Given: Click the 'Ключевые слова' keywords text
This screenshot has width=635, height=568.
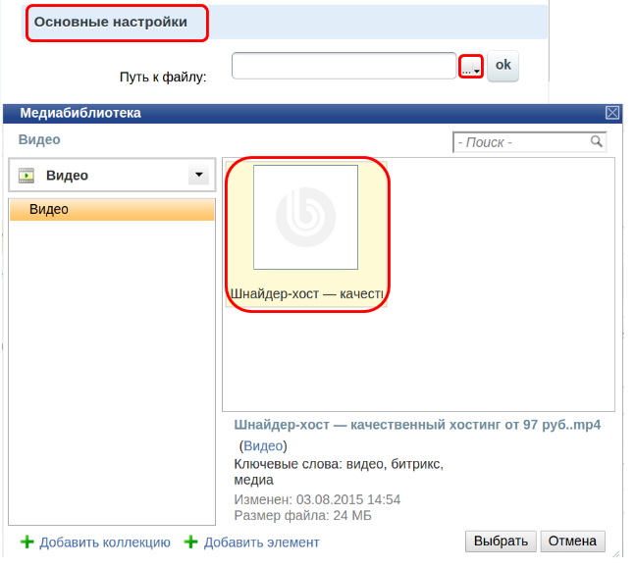Looking at the screenshot, I should (x=339, y=472).
